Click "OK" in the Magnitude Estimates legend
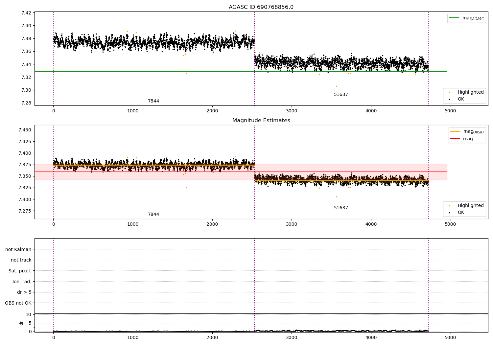493x345 pixels. (461, 213)
